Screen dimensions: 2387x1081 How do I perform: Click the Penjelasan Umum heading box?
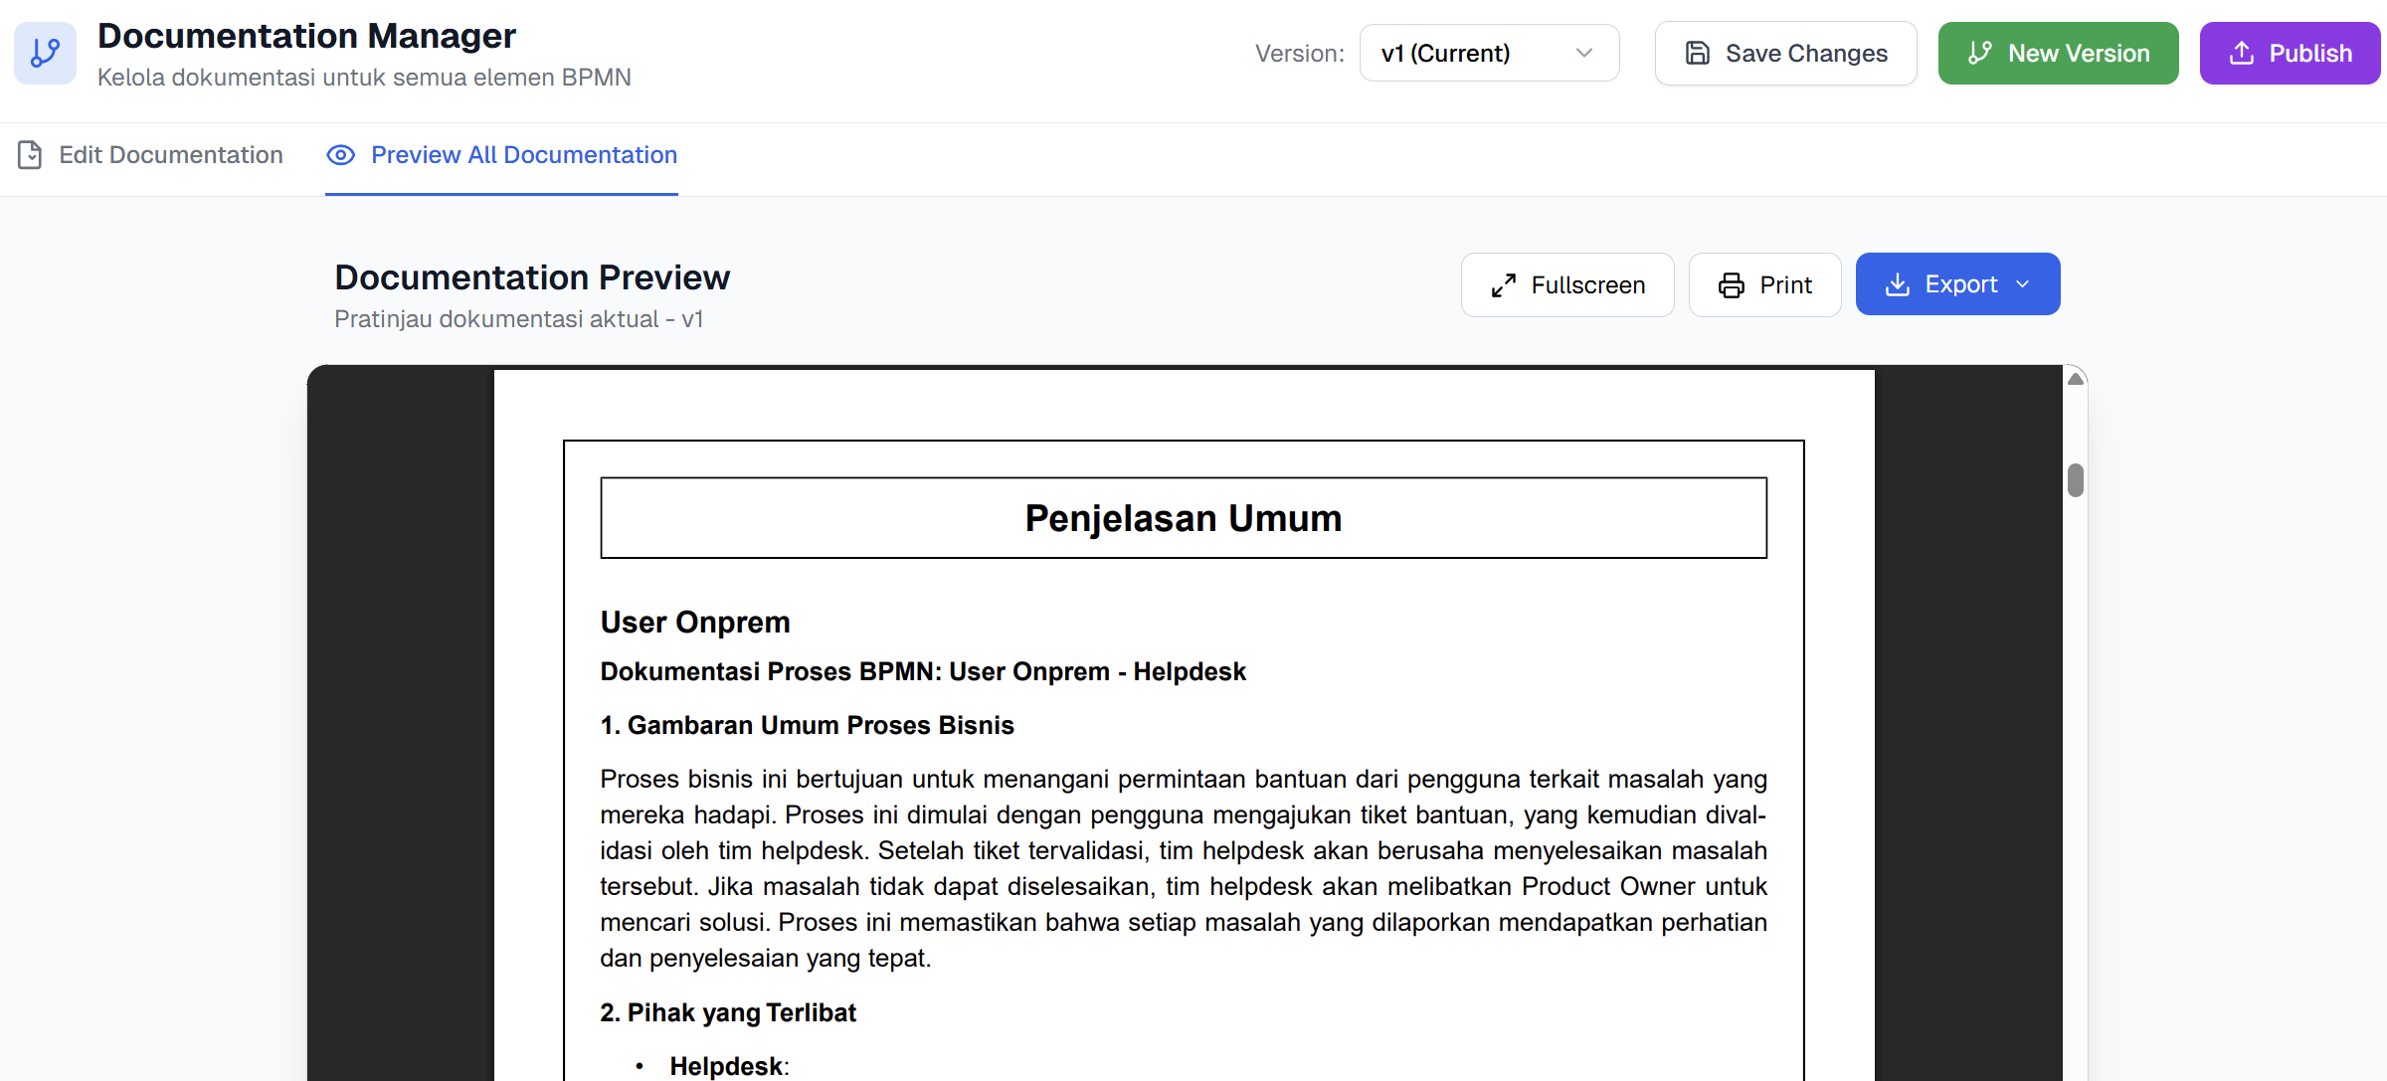coord(1184,518)
